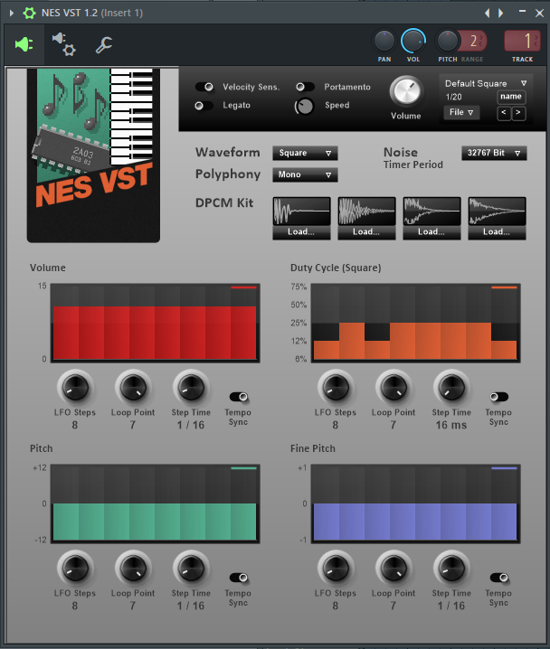Open the Default Square preset dropdown
The width and height of the screenshot is (550, 649).
tap(485, 83)
